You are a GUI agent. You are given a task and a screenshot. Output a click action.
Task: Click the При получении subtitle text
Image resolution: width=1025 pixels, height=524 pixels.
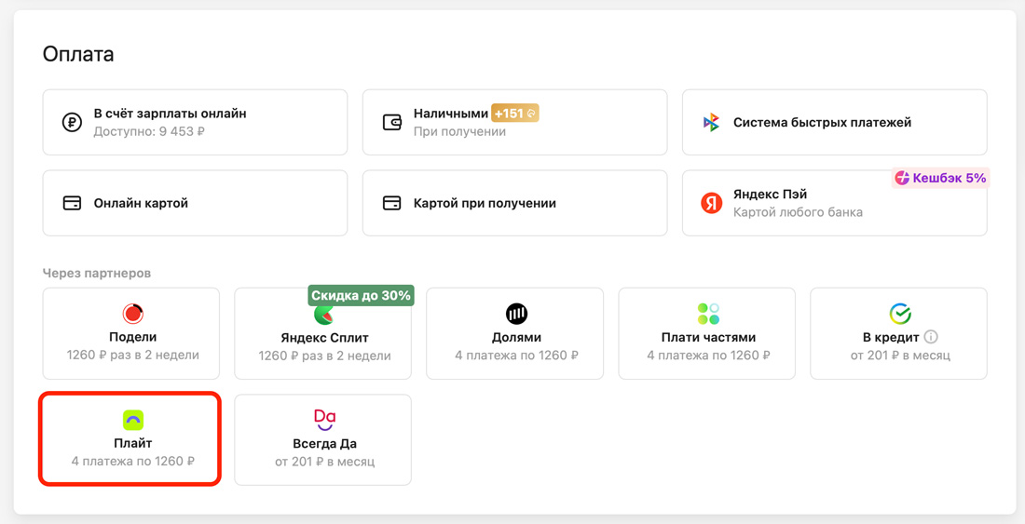point(459,131)
